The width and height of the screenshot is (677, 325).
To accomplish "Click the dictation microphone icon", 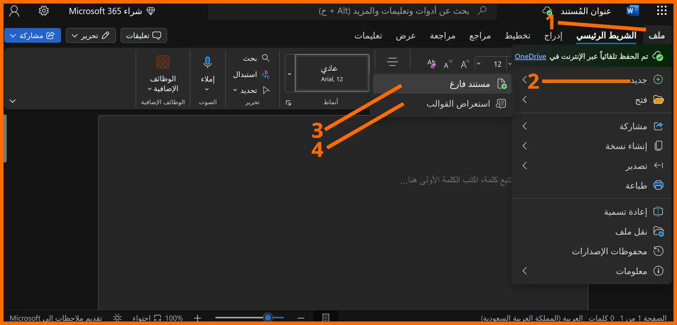I will click(x=208, y=63).
